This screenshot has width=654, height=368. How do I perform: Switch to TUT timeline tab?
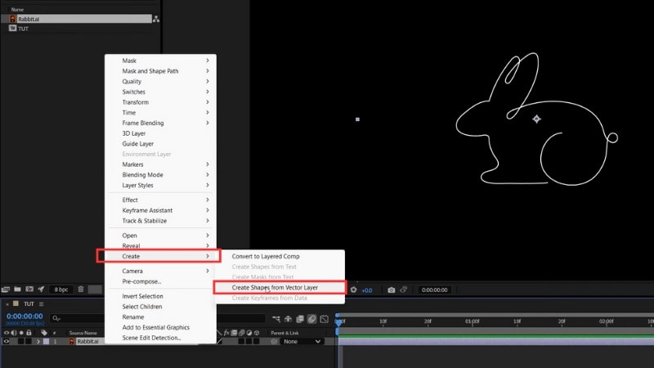point(29,304)
